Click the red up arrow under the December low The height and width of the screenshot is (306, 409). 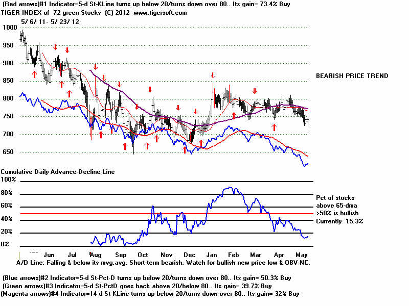185,150
